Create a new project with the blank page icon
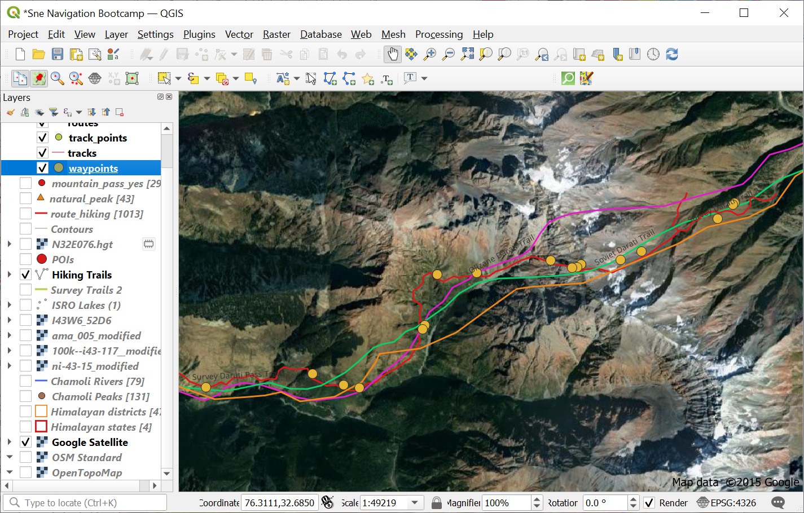Image resolution: width=804 pixels, height=513 pixels. point(20,54)
